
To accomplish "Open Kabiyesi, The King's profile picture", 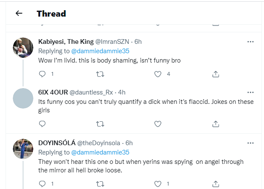I will point(23,47).
